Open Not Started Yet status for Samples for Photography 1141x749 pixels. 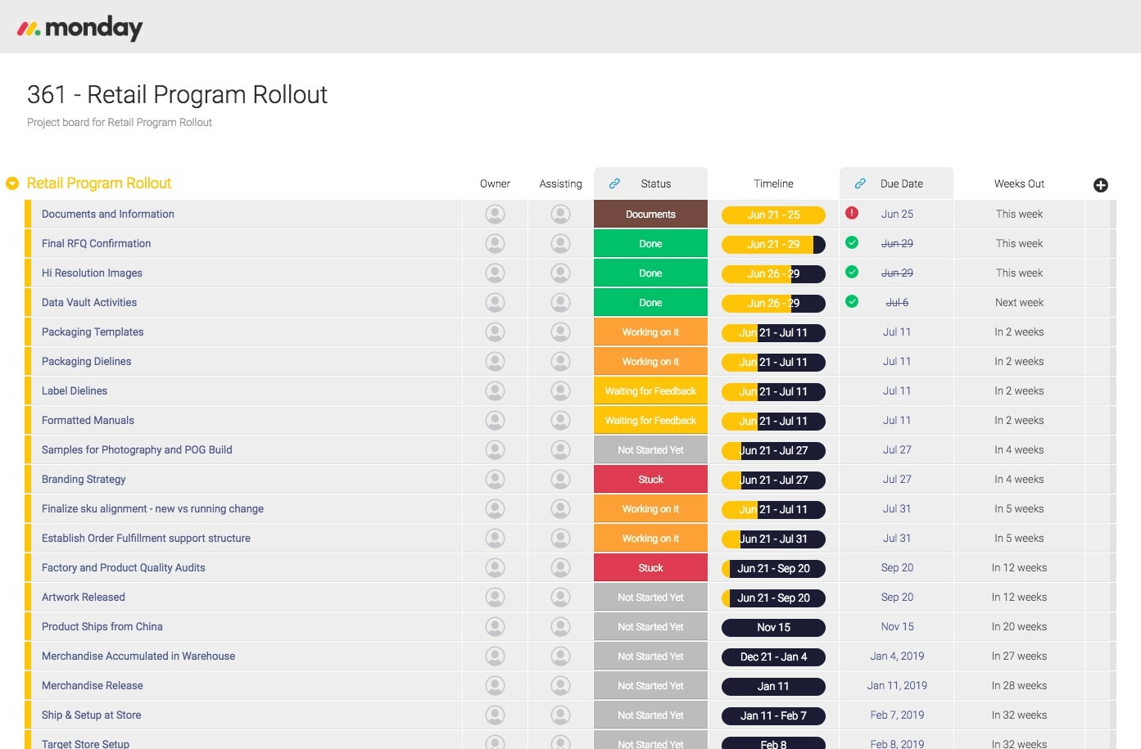tap(650, 449)
